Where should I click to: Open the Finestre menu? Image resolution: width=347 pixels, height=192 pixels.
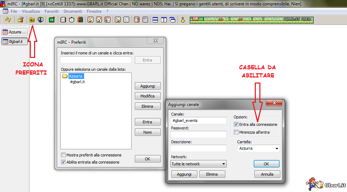(94, 11)
